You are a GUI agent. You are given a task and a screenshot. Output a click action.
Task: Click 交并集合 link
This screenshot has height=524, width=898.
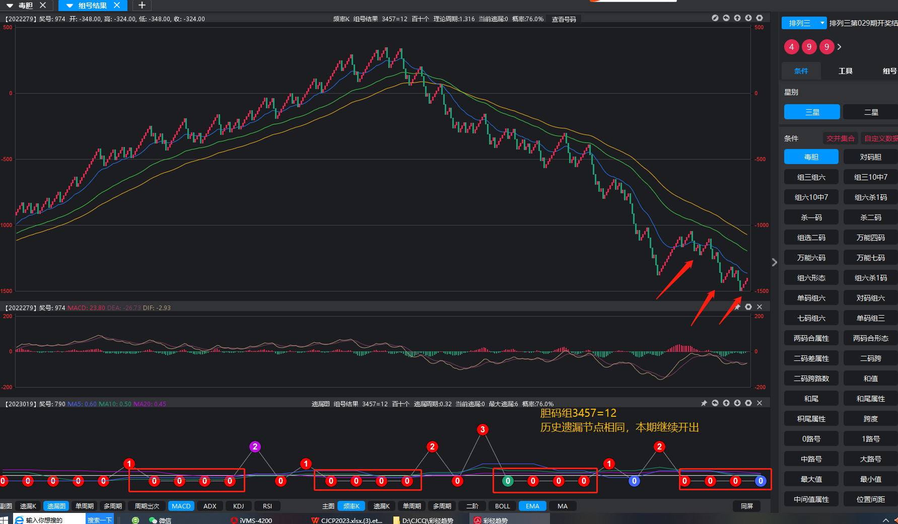point(840,138)
